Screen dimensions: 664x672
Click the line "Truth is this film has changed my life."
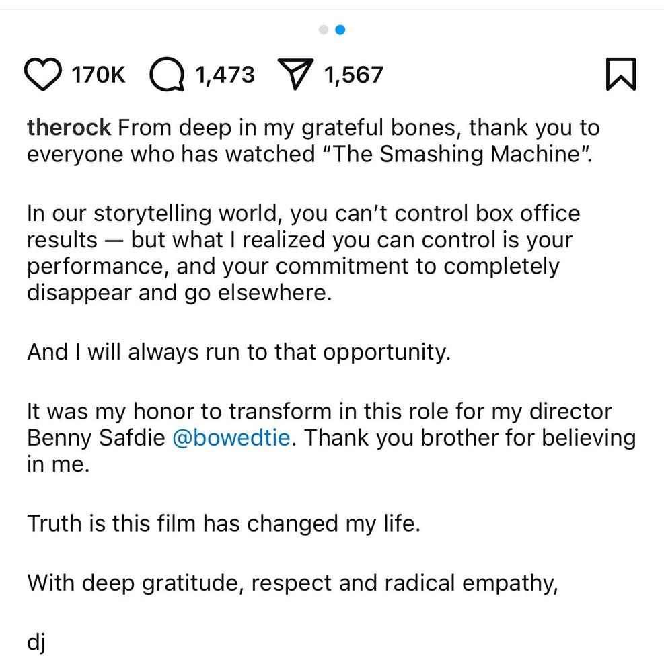coord(223,523)
